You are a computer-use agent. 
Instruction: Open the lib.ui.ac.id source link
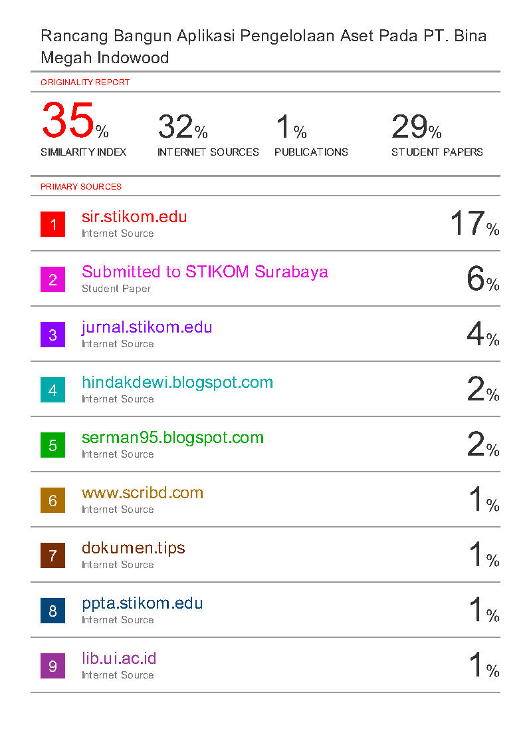click(119, 659)
